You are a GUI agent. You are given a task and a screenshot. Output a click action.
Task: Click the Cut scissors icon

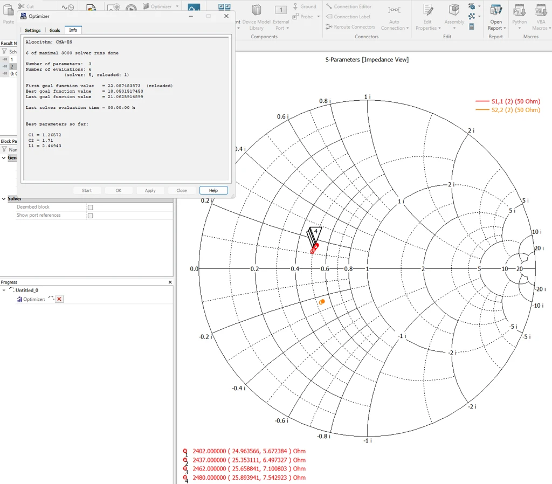click(x=22, y=6)
